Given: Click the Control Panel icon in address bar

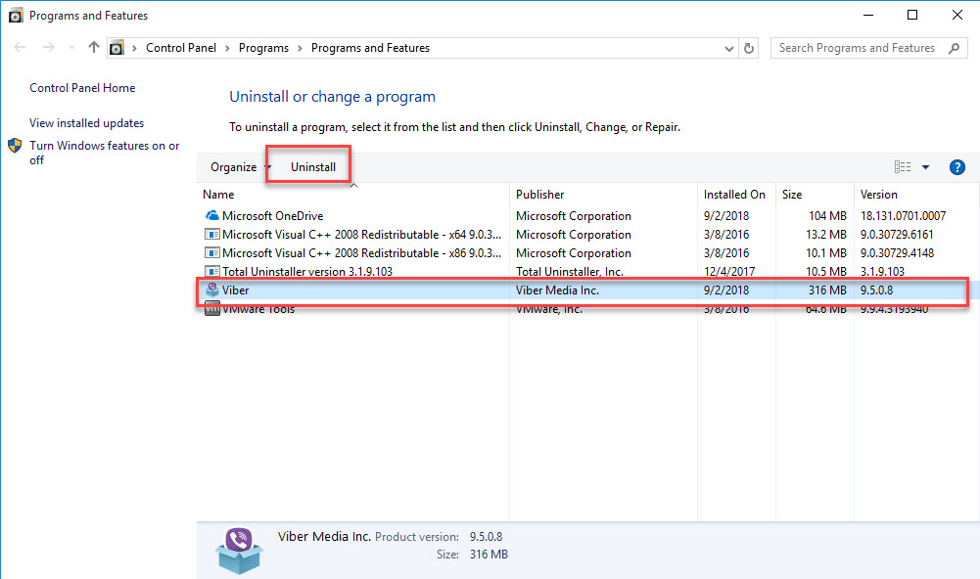Looking at the screenshot, I should [117, 48].
